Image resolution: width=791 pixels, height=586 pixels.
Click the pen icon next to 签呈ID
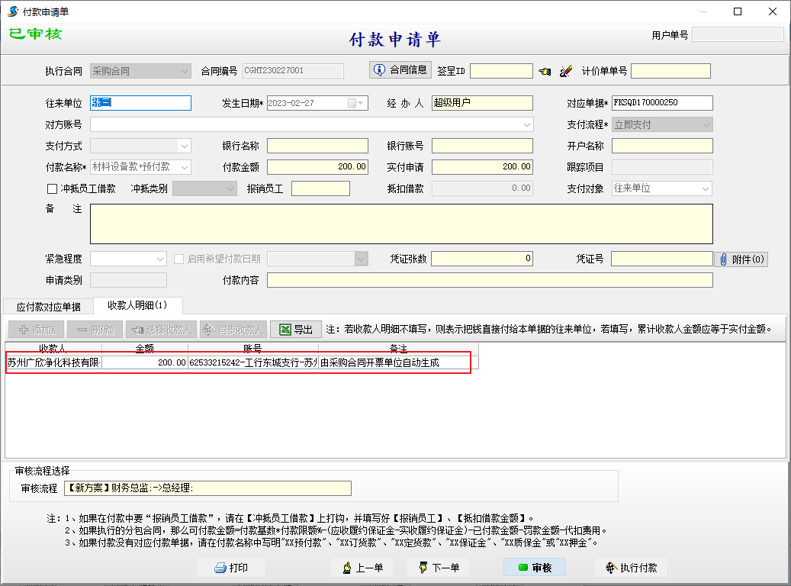point(565,71)
